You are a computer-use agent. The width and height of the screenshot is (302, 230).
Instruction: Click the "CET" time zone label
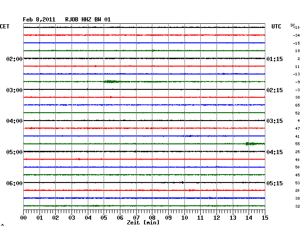click(5, 27)
